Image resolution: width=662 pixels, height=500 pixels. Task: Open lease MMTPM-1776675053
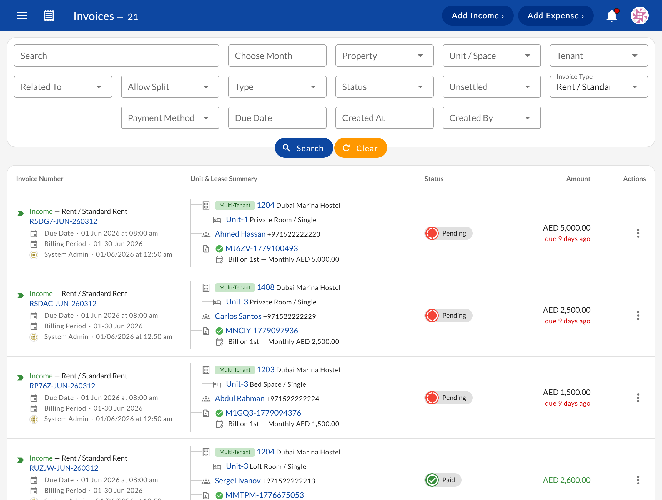265,495
